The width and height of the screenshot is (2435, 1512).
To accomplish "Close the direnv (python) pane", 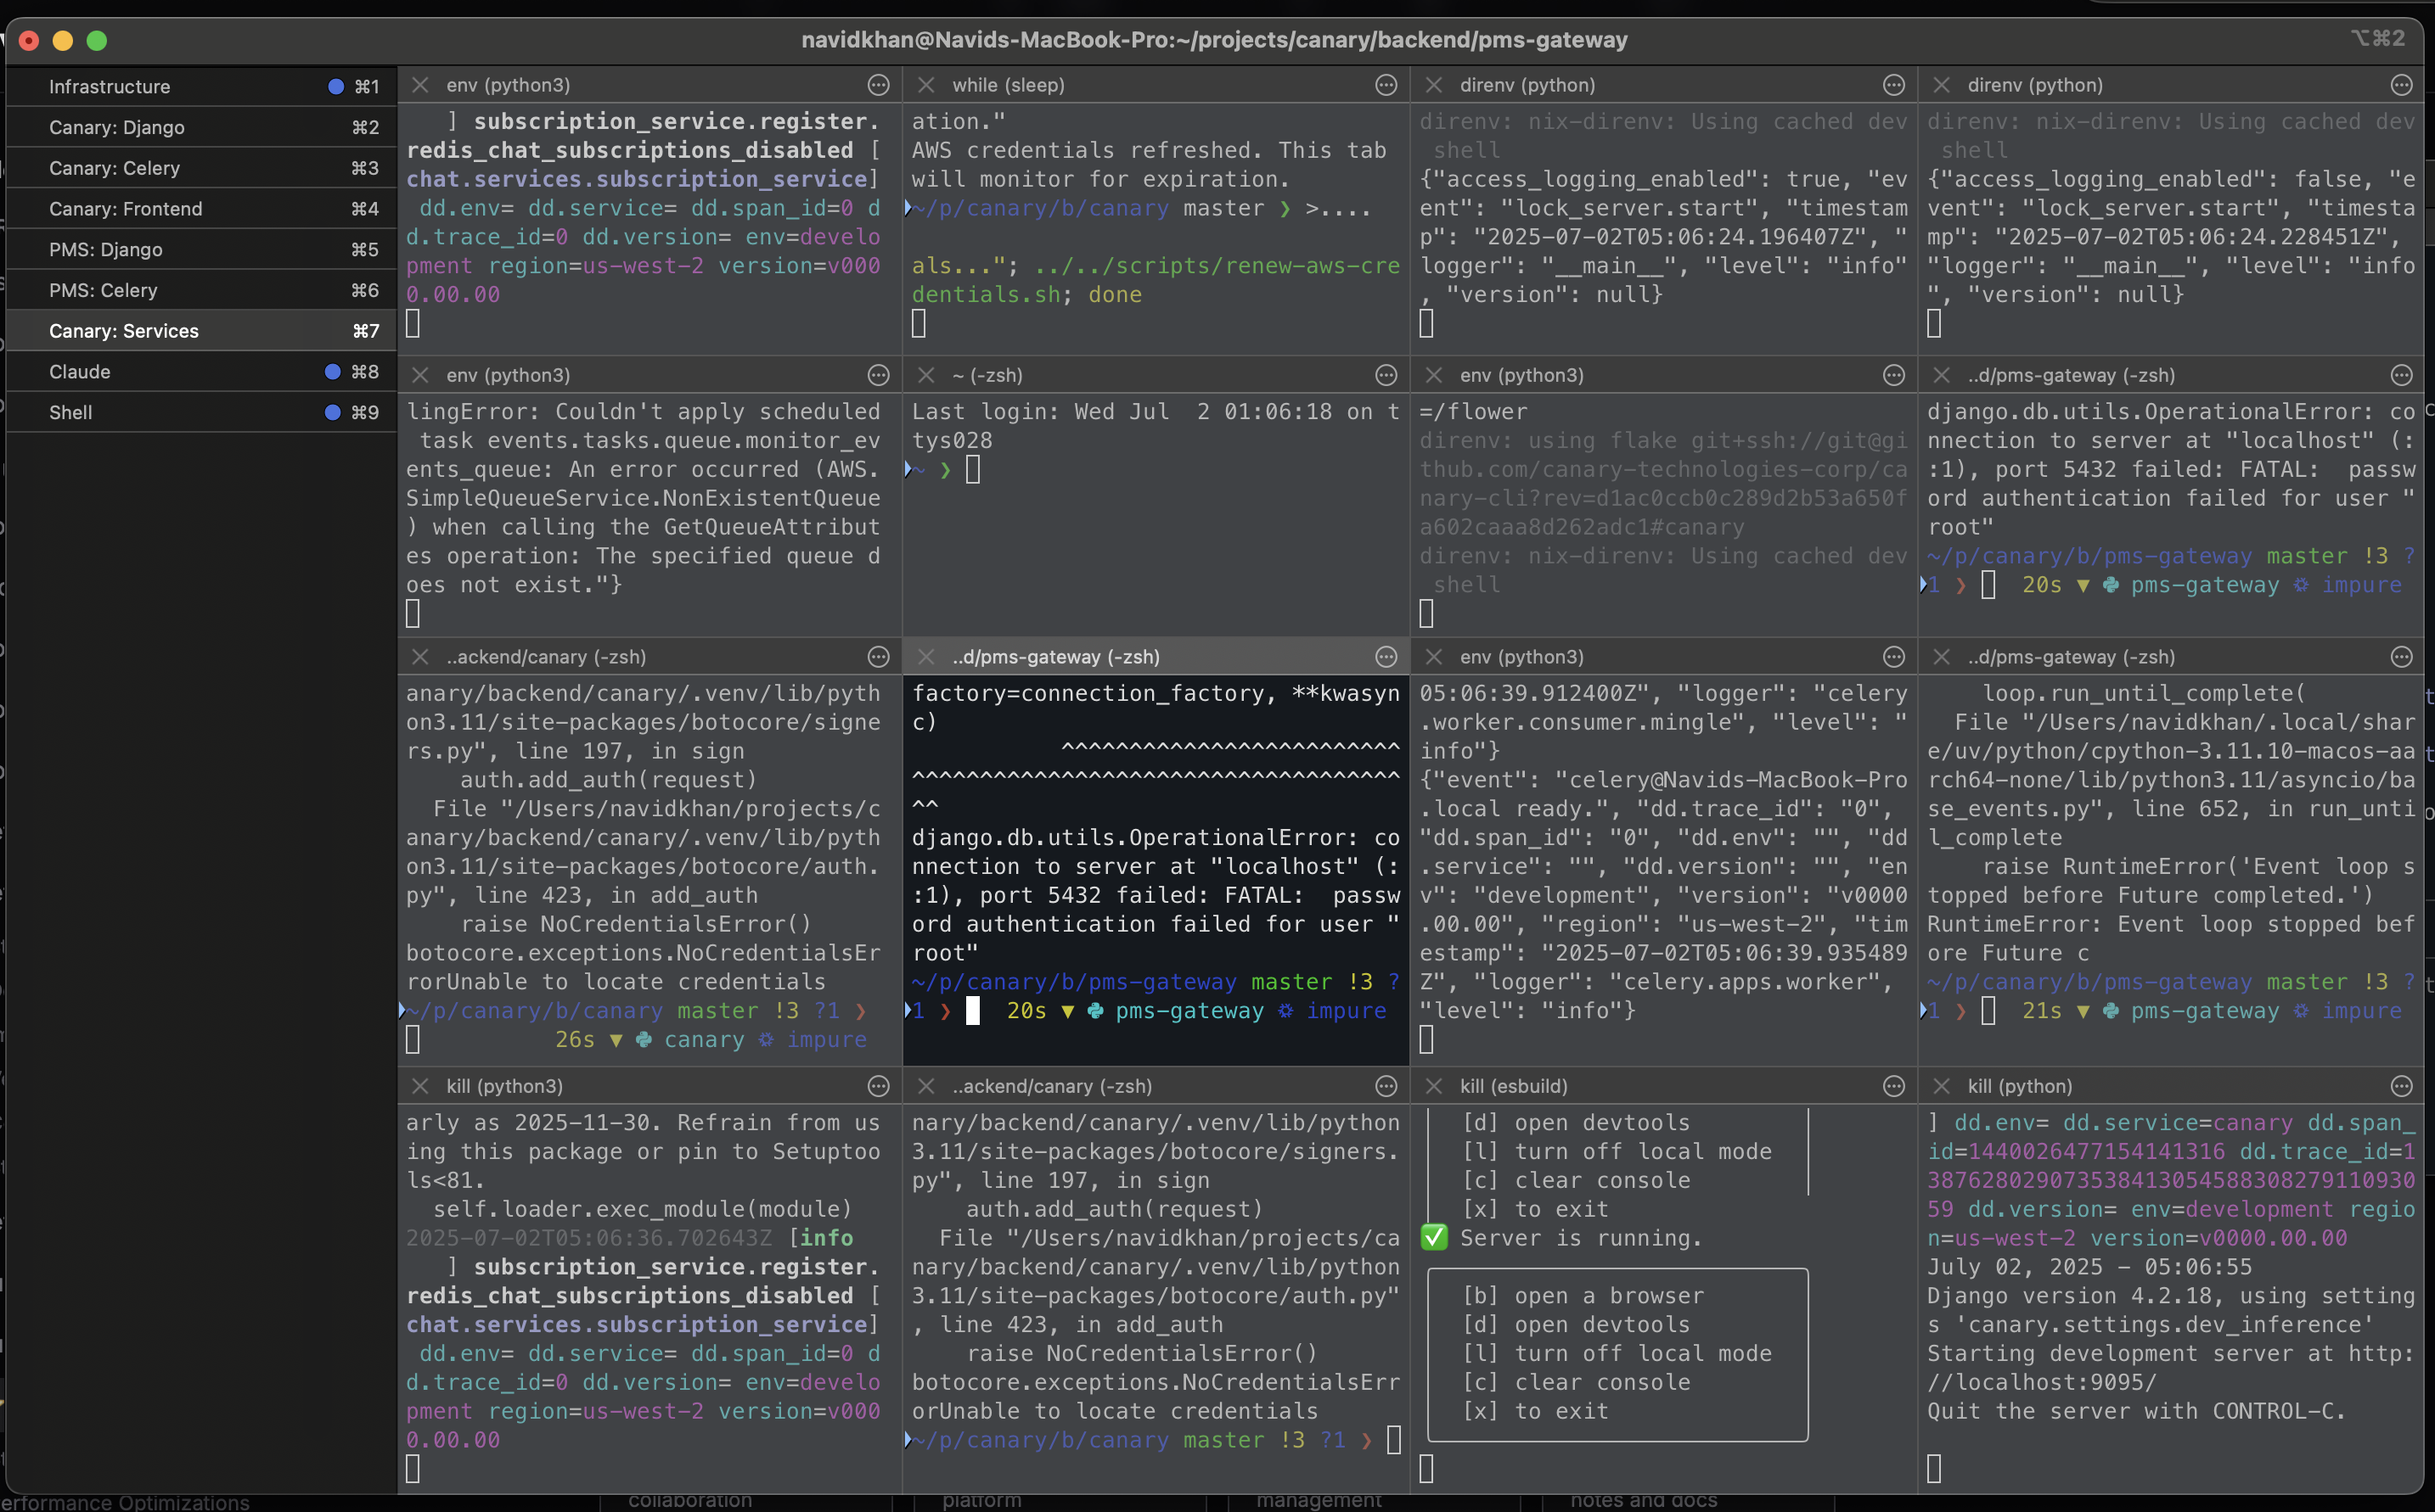I will pos(1432,85).
